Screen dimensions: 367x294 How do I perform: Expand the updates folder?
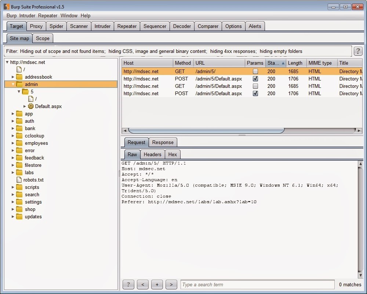(13, 216)
